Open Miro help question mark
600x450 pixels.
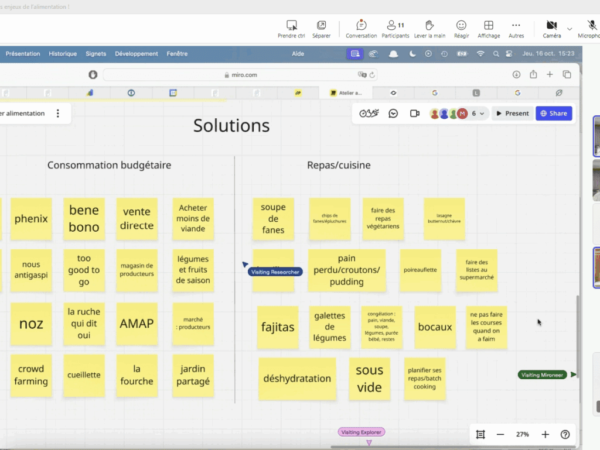(x=565, y=434)
